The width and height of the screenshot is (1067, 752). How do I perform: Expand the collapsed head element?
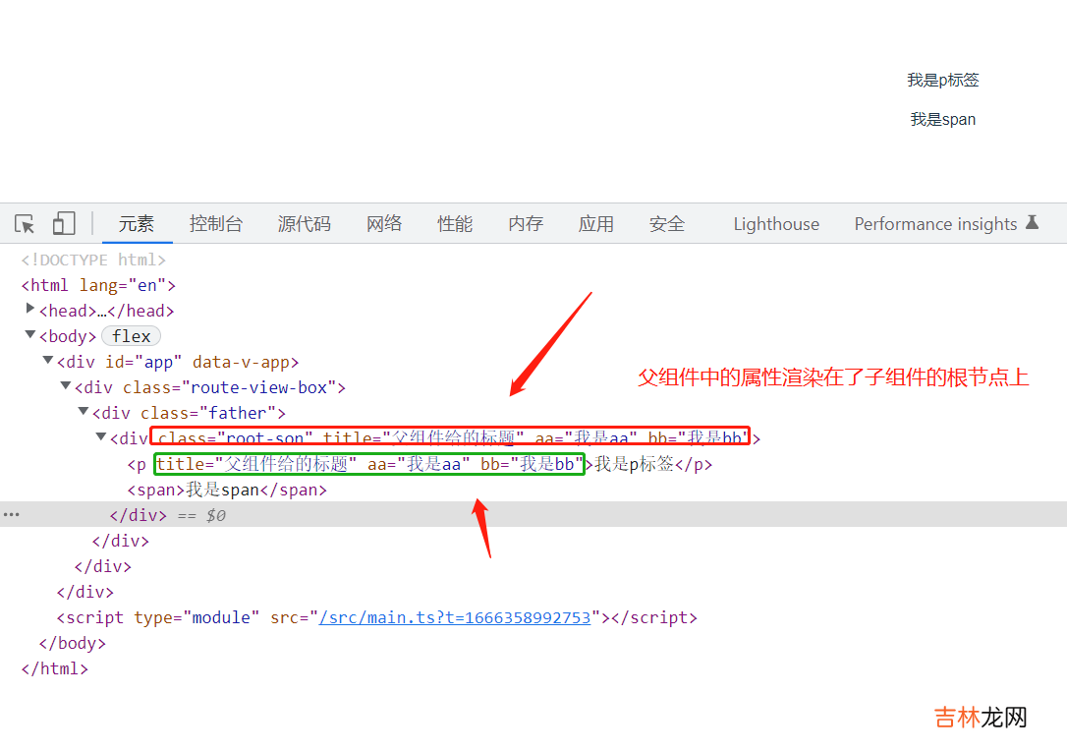(x=30, y=310)
